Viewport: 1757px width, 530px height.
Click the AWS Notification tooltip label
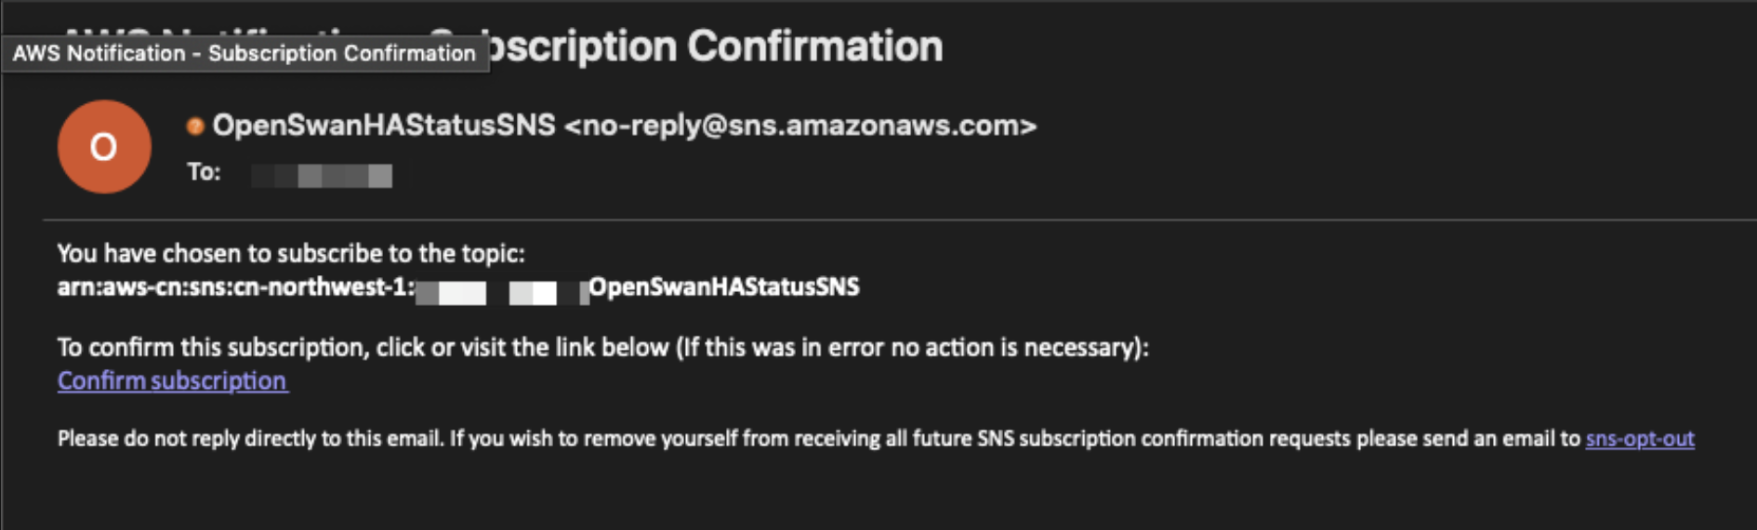[x=244, y=53]
